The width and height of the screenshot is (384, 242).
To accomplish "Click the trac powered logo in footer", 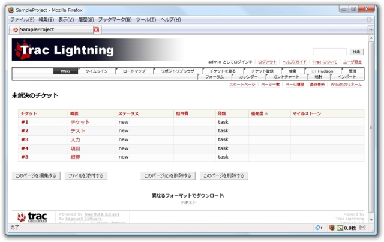I will click(x=32, y=217).
